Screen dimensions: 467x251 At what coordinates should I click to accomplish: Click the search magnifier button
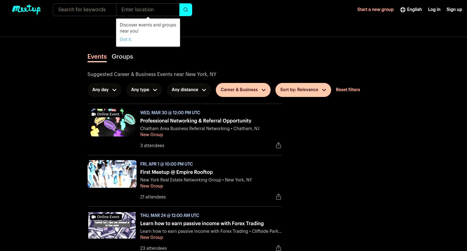(x=185, y=10)
